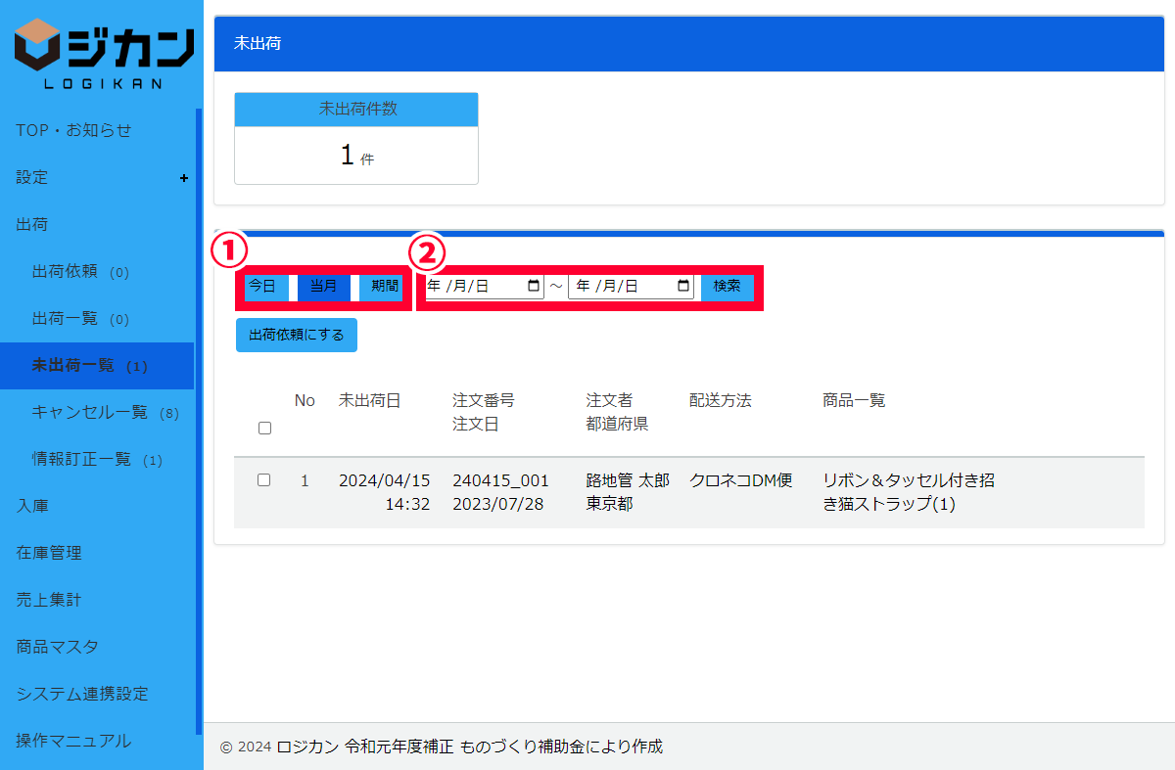Open 操作マニュアル link in sidebar
The height and width of the screenshot is (770, 1175).
click(73, 741)
